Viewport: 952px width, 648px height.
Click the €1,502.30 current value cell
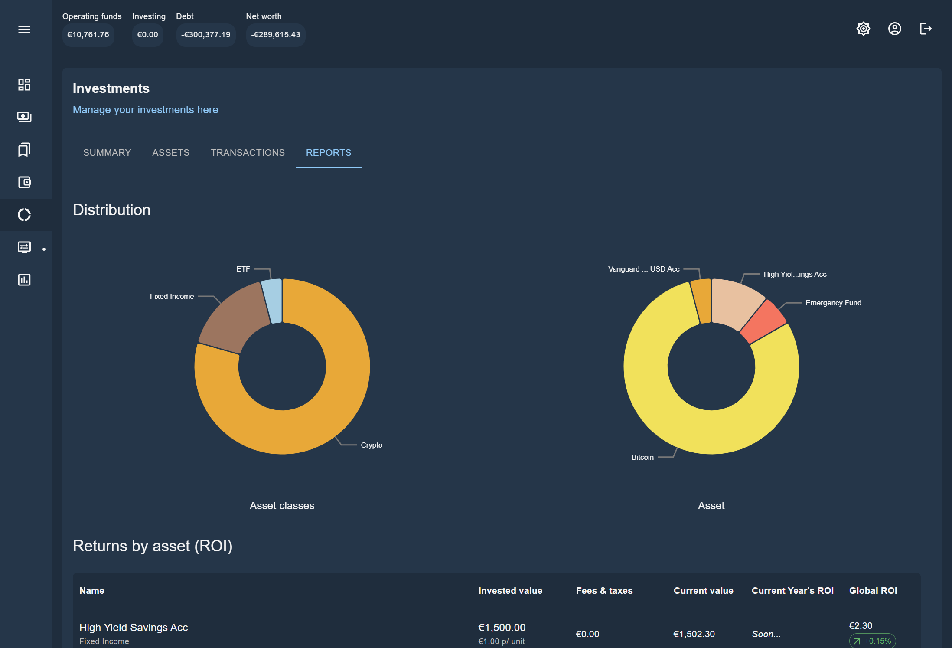click(x=694, y=634)
